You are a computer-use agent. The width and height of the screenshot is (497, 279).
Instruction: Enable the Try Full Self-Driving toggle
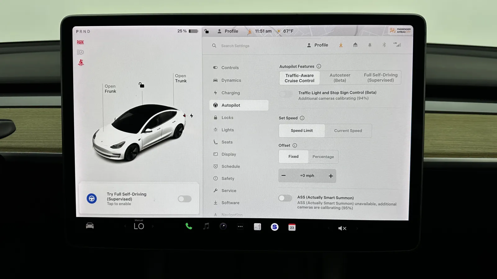coord(185,199)
